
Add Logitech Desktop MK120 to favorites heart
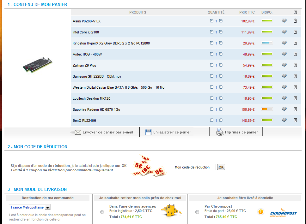pos(284,98)
